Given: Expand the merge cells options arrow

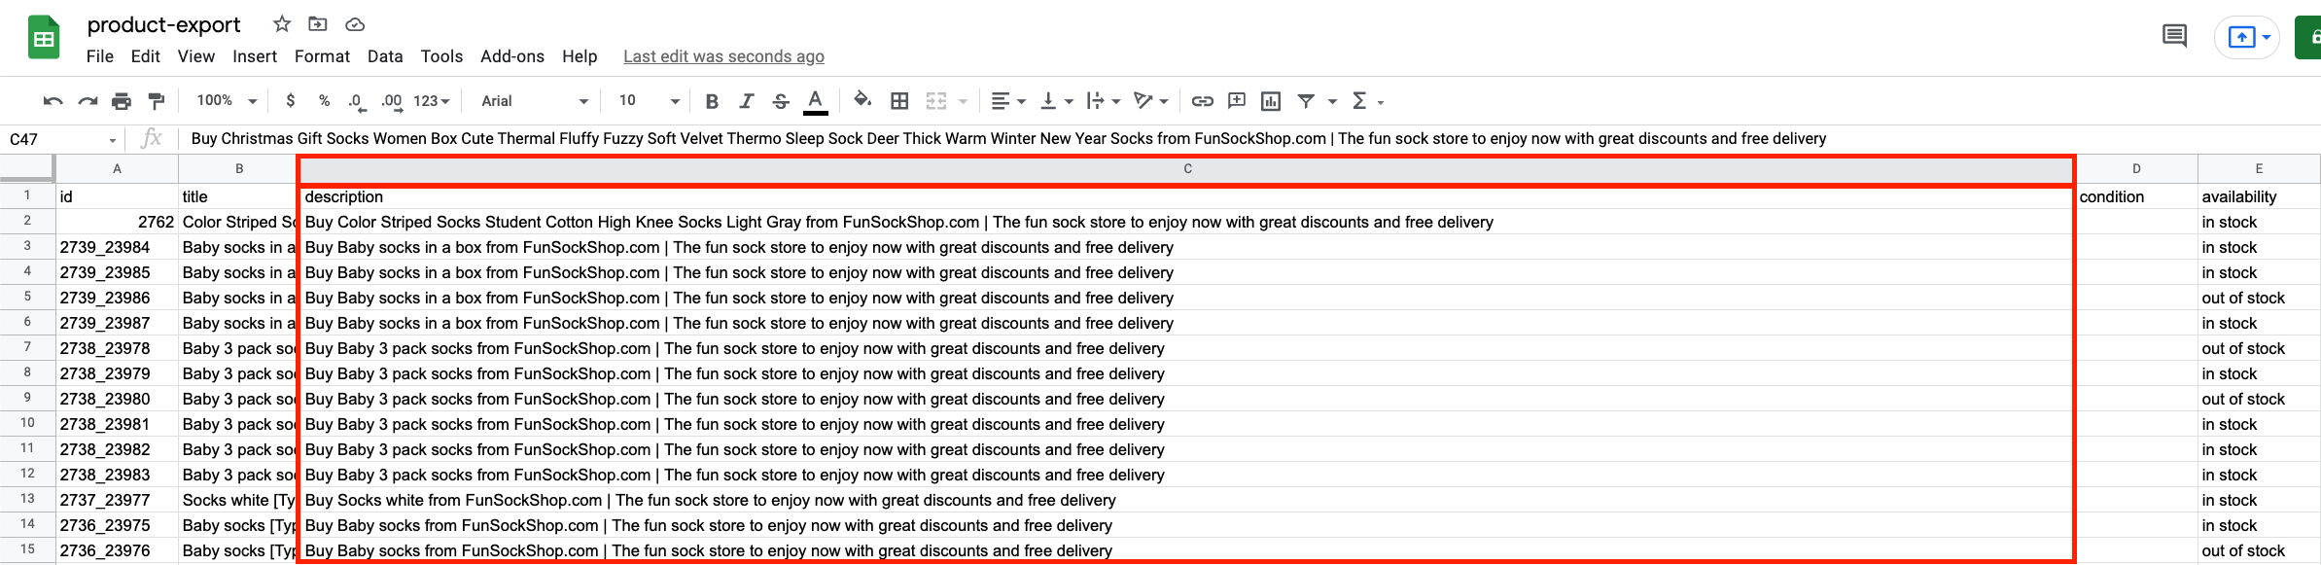Looking at the screenshot, I should click(x=963, y=101).
